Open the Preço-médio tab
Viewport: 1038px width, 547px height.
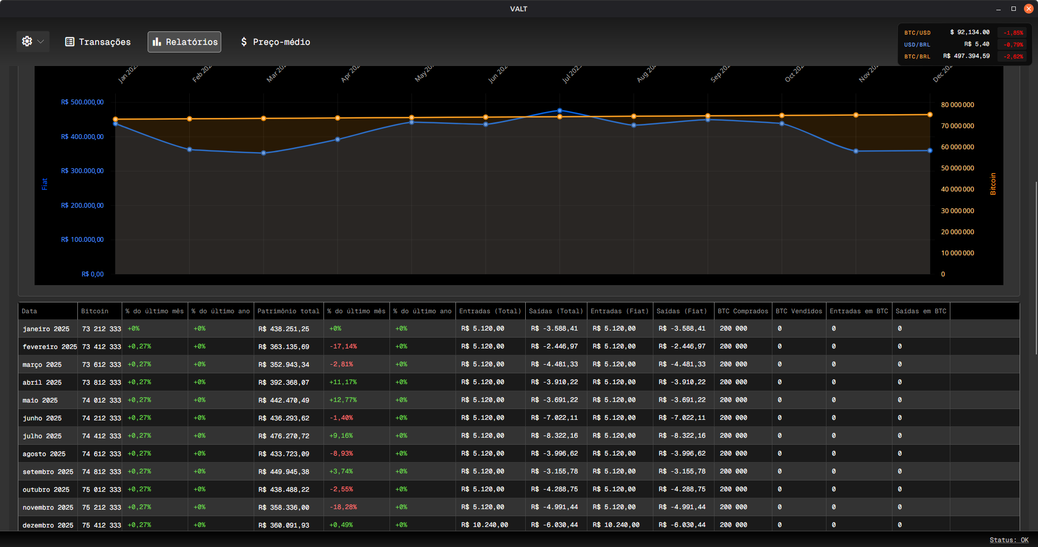click(275, 42)
